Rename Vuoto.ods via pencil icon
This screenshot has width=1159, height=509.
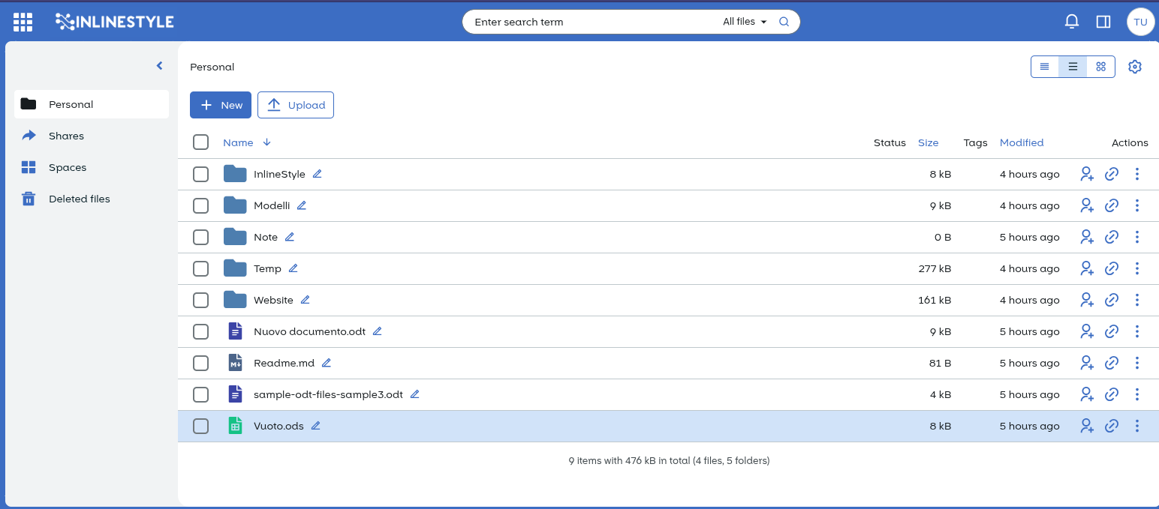tap(316, 426)
